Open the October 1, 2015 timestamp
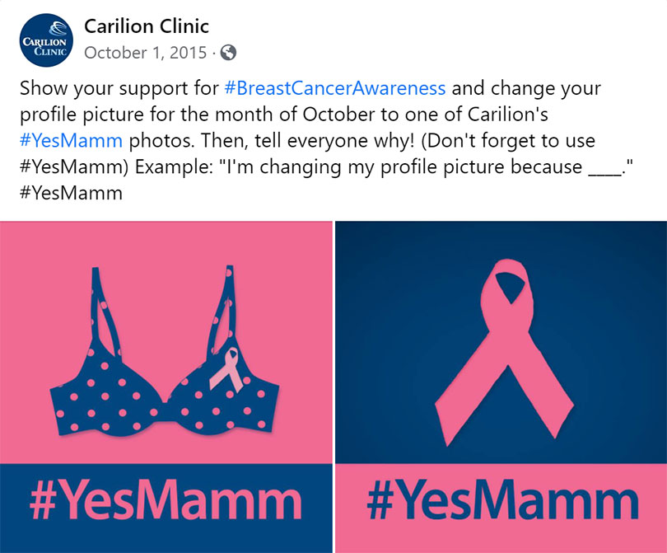This screenshot has height=553, width=667. [145, 53]
